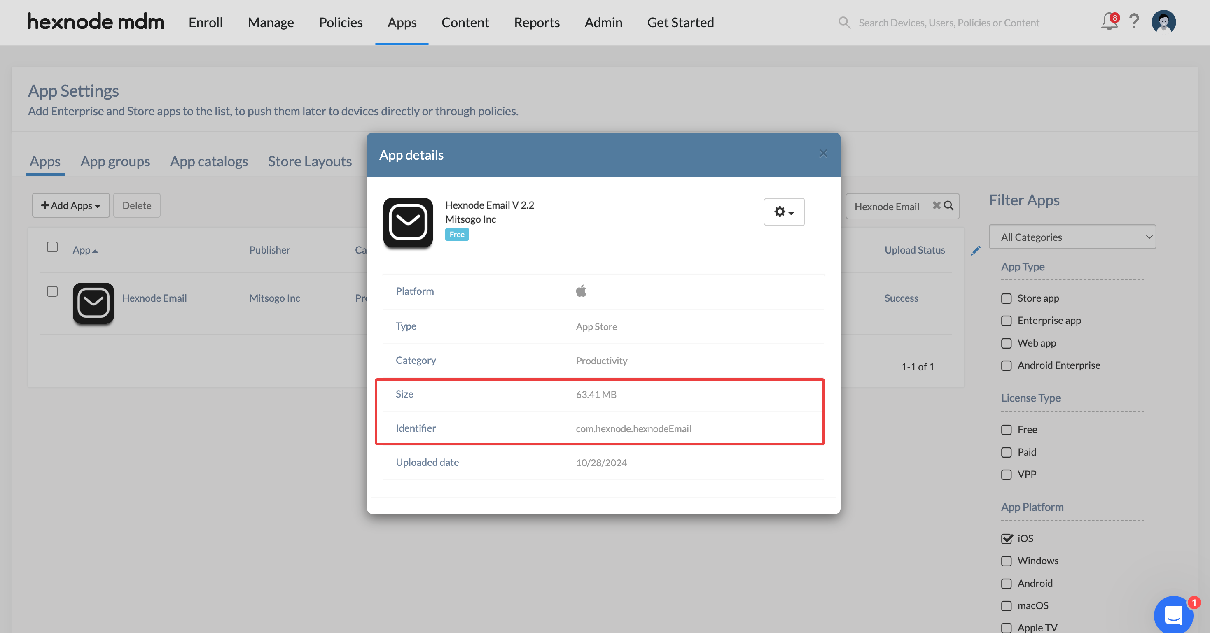Image resolution: width=1210 pixels, height=633 pixels.
Task: Switch to the App groups tab
Action: tap(115, 161)
